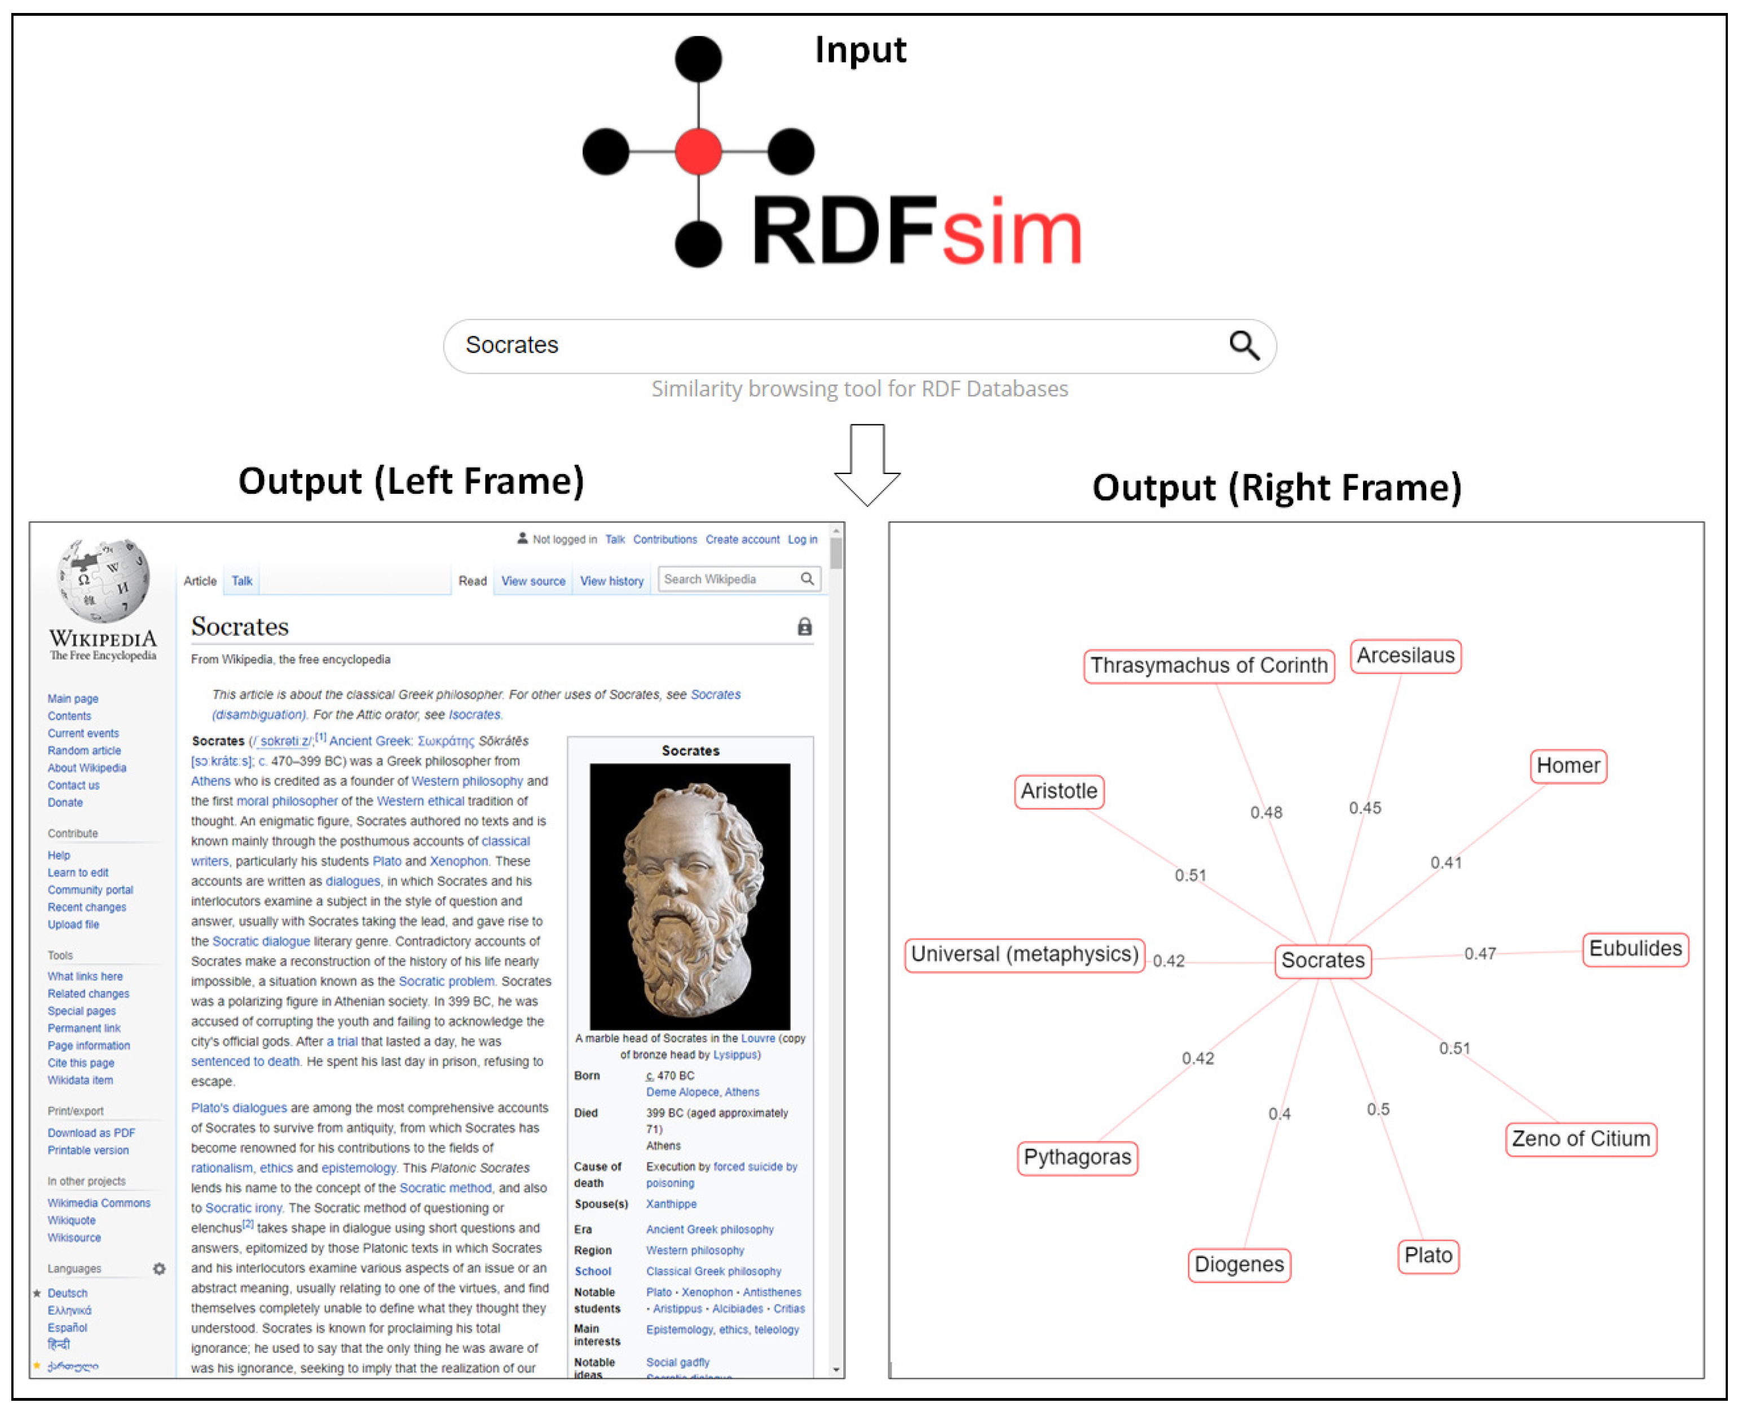Select the Aristotle graph node
This screenshot has width=1742, height=1416.
coord(1059,791)
